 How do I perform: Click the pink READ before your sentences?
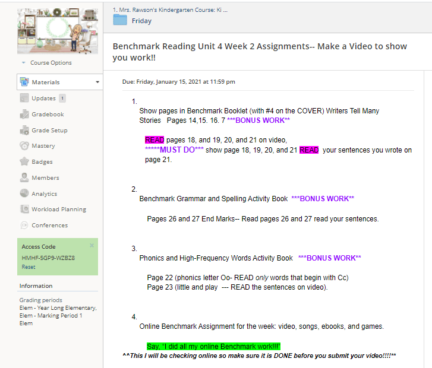coord(309,150)
